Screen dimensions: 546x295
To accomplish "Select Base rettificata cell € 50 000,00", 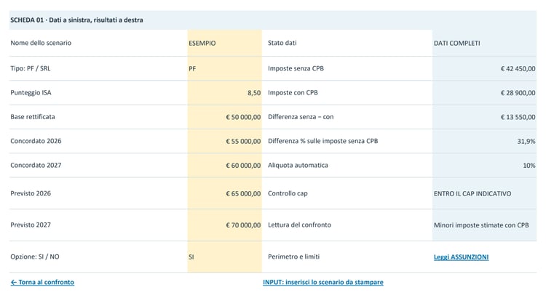I will [x=225, y=117].
